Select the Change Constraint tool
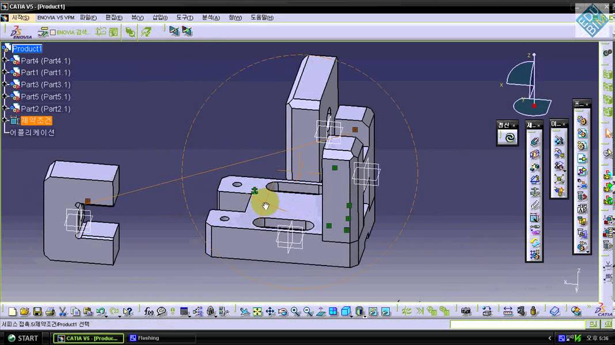Screen dimensions: 615x345 (x=534, y=243)
